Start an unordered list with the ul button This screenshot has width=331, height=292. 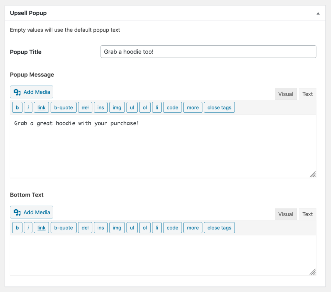coord(132,107)
